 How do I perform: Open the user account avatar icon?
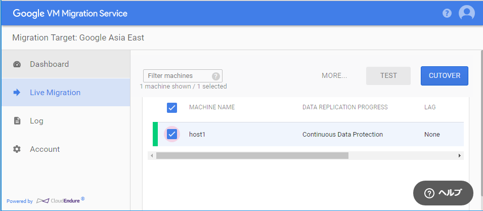466,13
